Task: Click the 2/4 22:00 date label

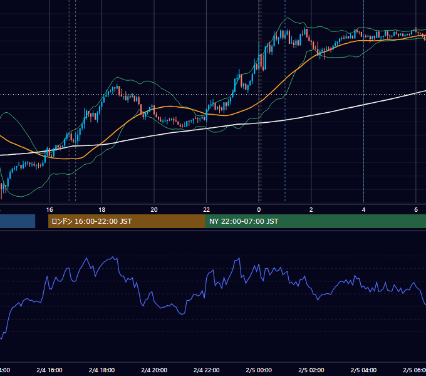Action: coord(207,370)
